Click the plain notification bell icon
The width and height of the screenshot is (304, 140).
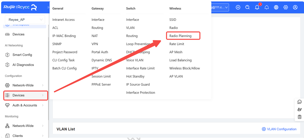(267, 7)
